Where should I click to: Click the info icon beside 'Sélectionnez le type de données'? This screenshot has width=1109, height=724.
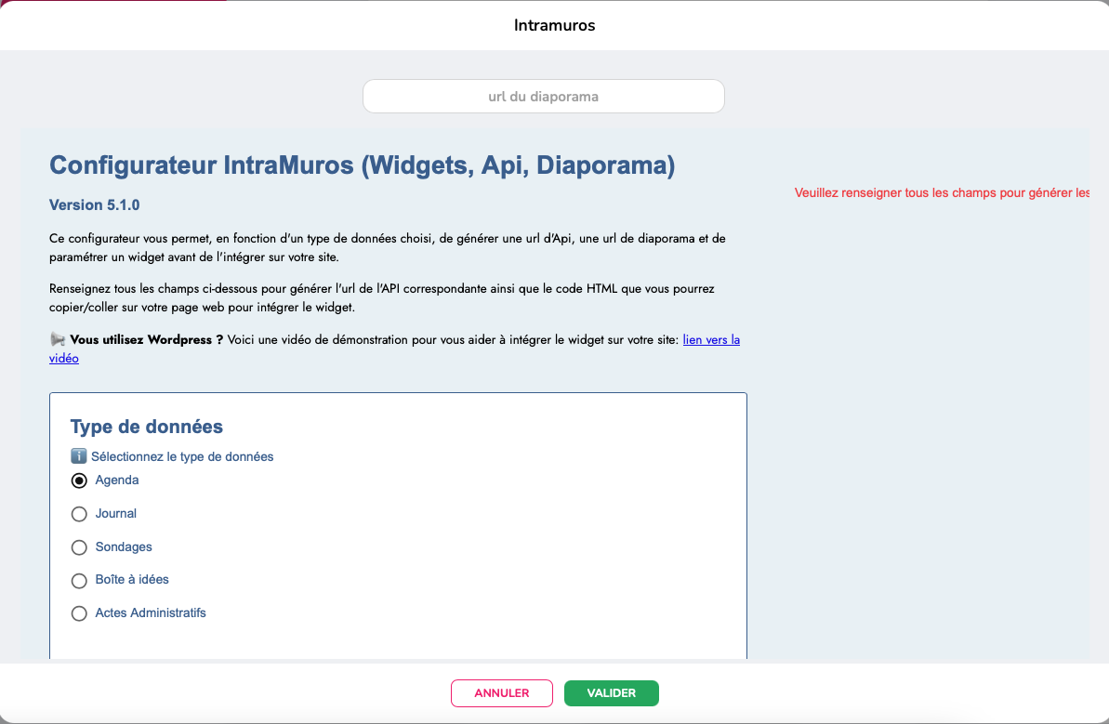78,456
